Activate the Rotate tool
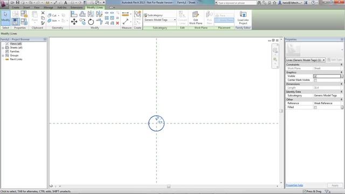 91,22
